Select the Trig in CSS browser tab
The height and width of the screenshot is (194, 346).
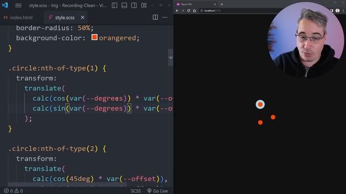(x=196, y=4)
